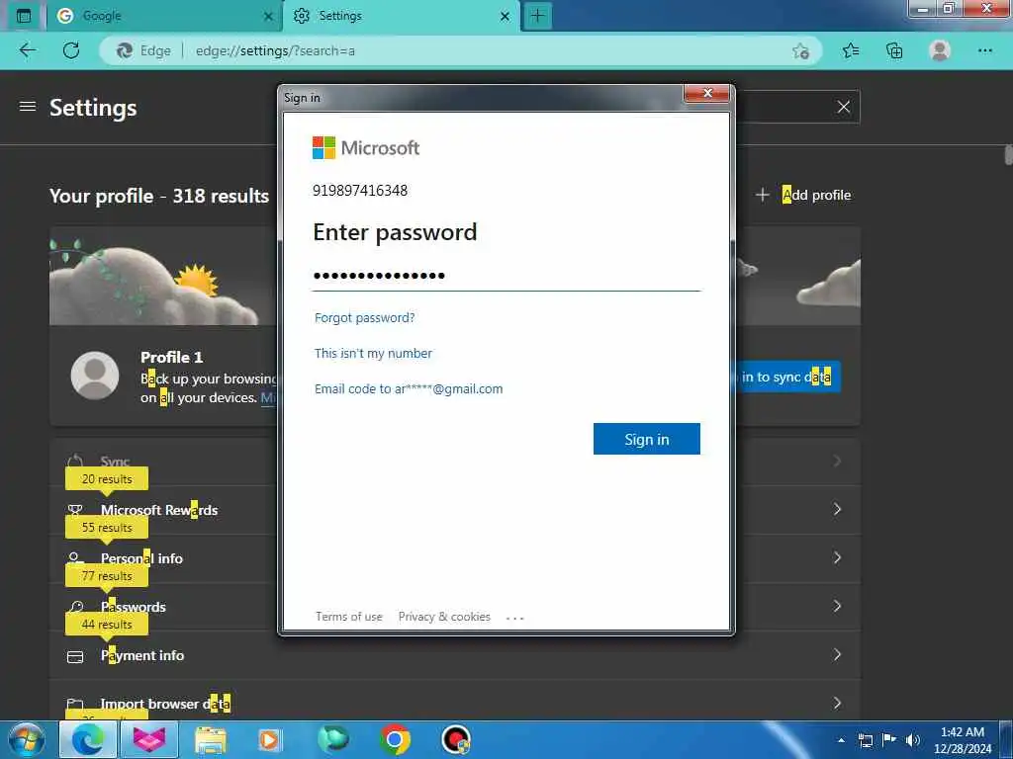Expand Microsoft Rewards row chevron
The width and height of the screenshot is (1013, 759).
coord(837,509)
